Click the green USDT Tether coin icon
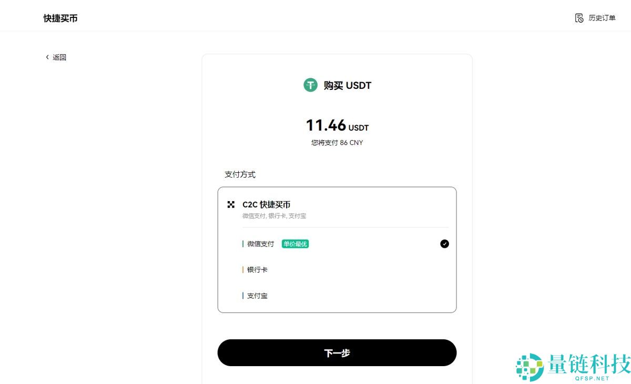The height and width of the screenshot is (384, 631). (310, 85)
